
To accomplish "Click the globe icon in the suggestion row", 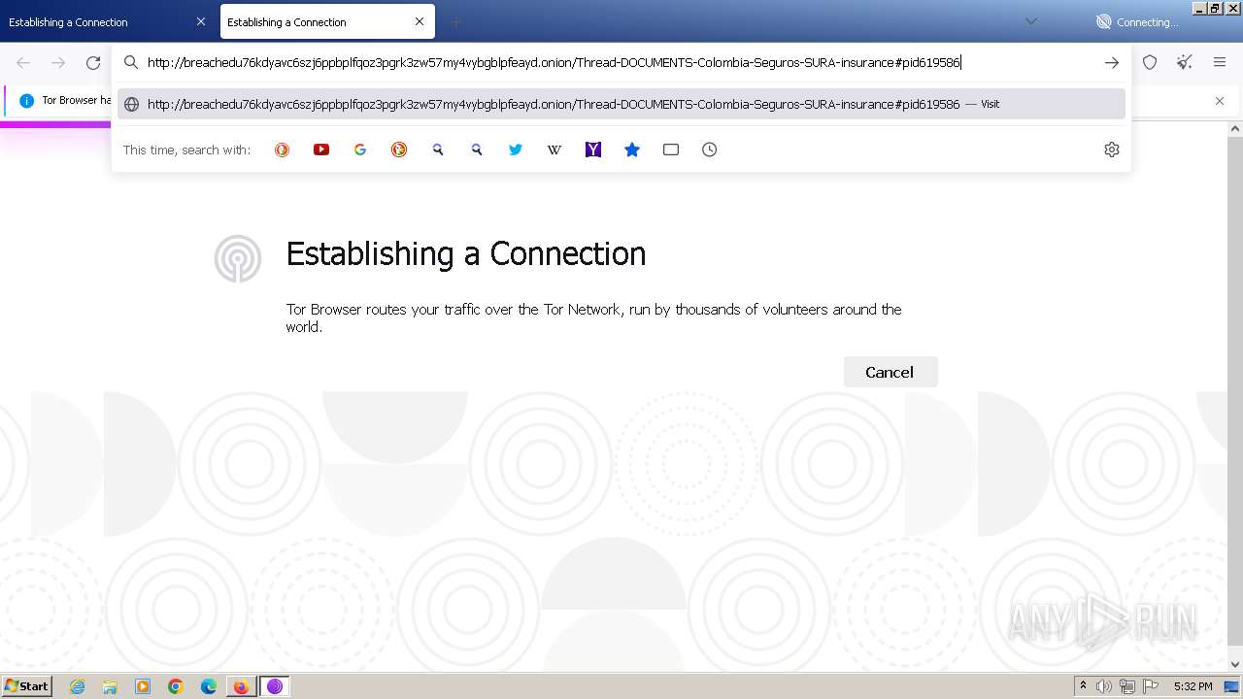I will coord(132,104).
